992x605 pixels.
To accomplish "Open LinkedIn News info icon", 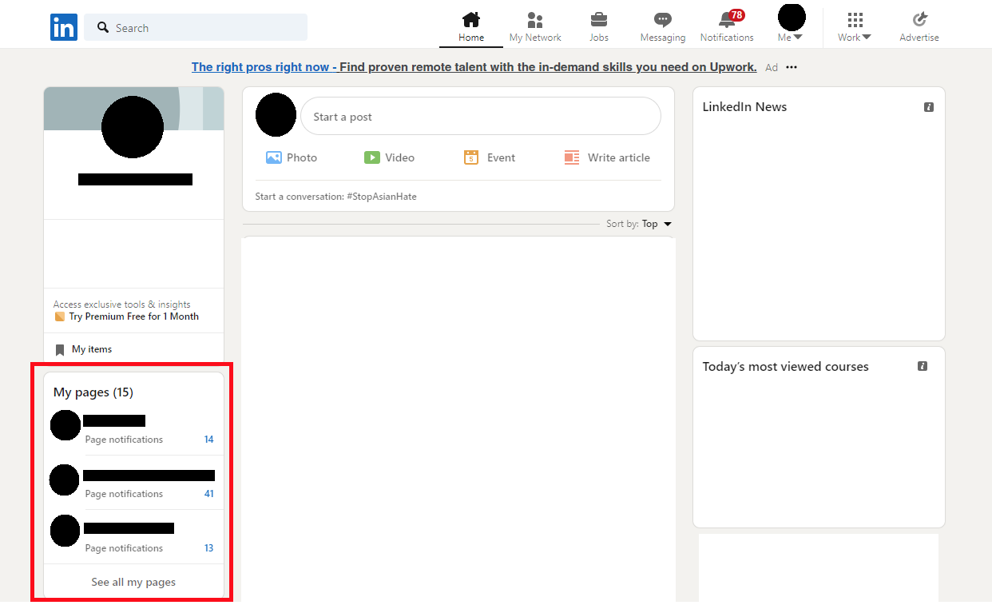I will click(x=929, y=107).
